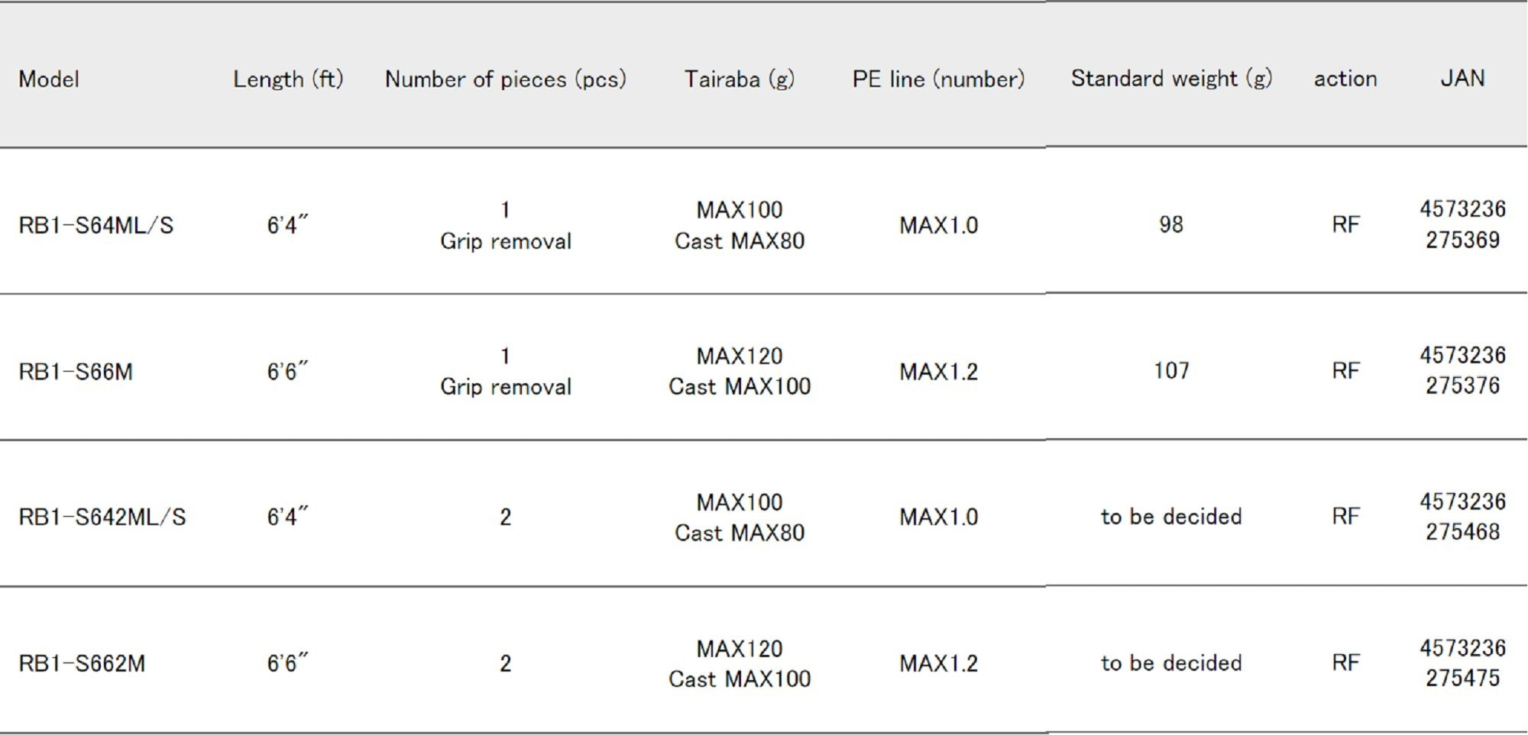The width and height of the screenshot is (1528, 735).
Task: Select the Number of pieces (pcs) header
Action: 505,79
